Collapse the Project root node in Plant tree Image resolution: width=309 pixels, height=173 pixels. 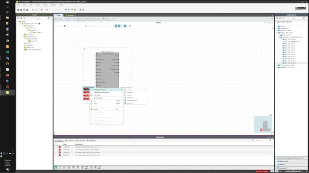pos(18,21)
